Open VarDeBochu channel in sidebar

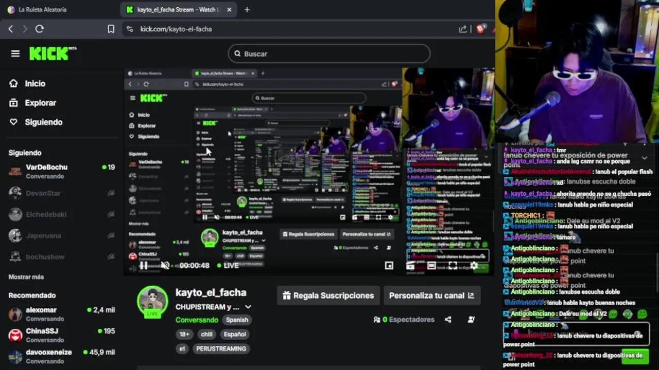[62, 171]
